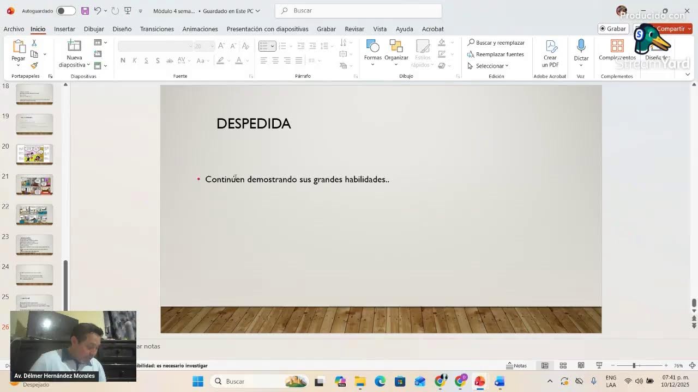Toggle bold N formatting

(x=123, y=60)
